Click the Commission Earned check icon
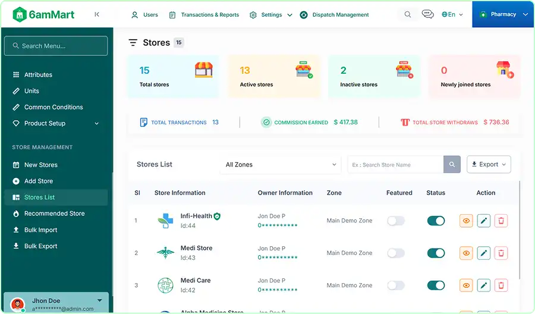Screen dimensions: 535x314 click(x=266, y=122)
